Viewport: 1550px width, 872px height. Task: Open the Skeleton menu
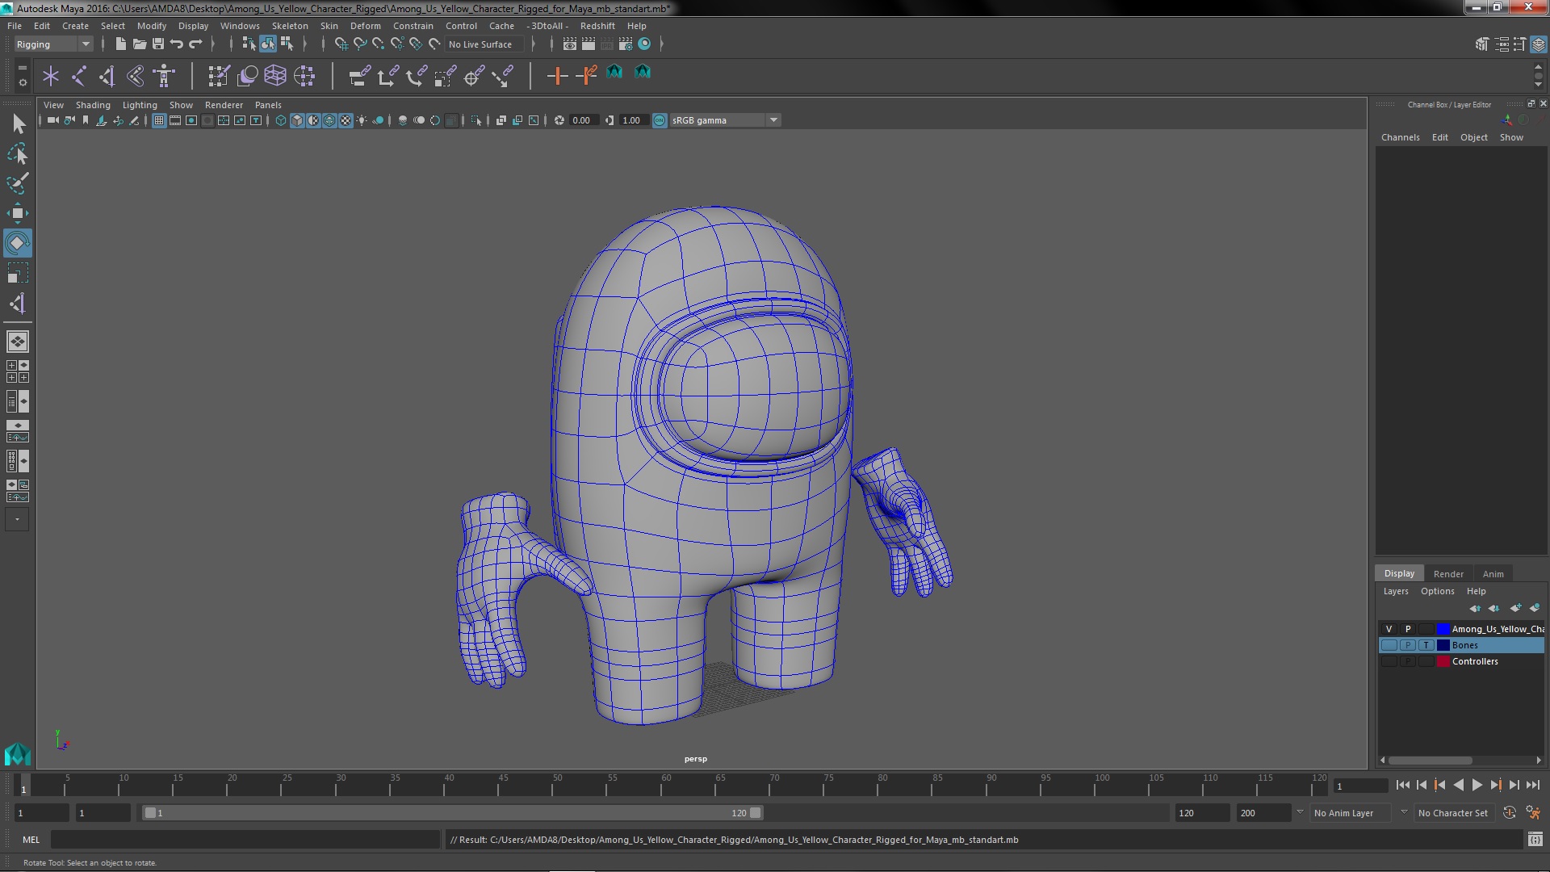click(x=290, y=26)
